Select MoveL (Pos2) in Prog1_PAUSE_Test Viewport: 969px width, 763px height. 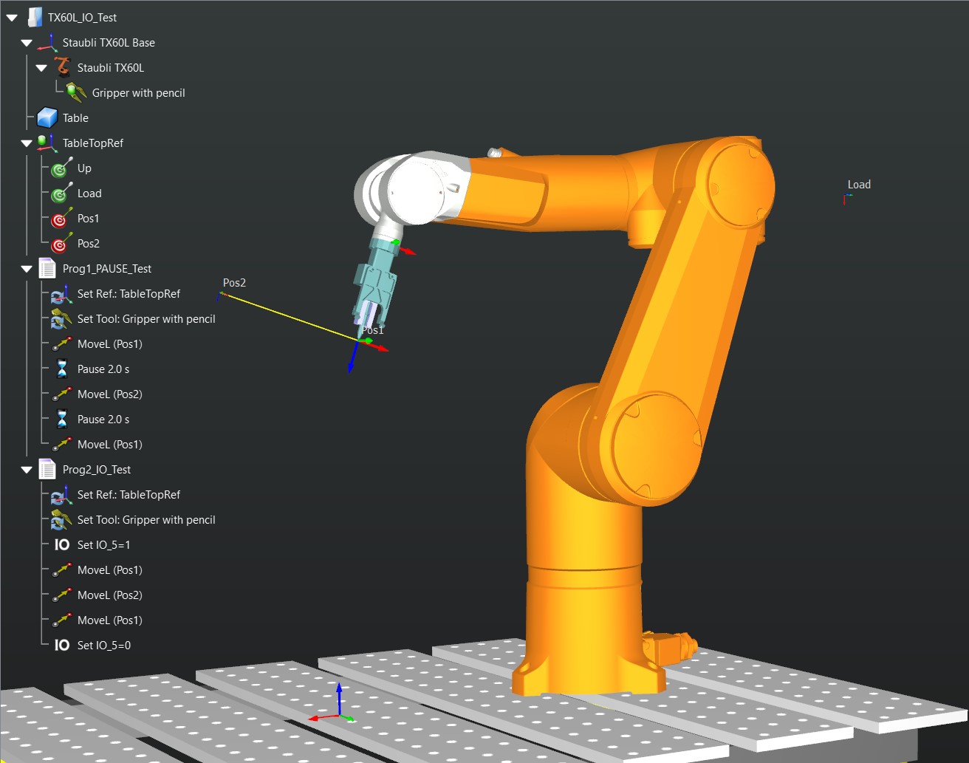pyautogui.click(x=109, y=394)
